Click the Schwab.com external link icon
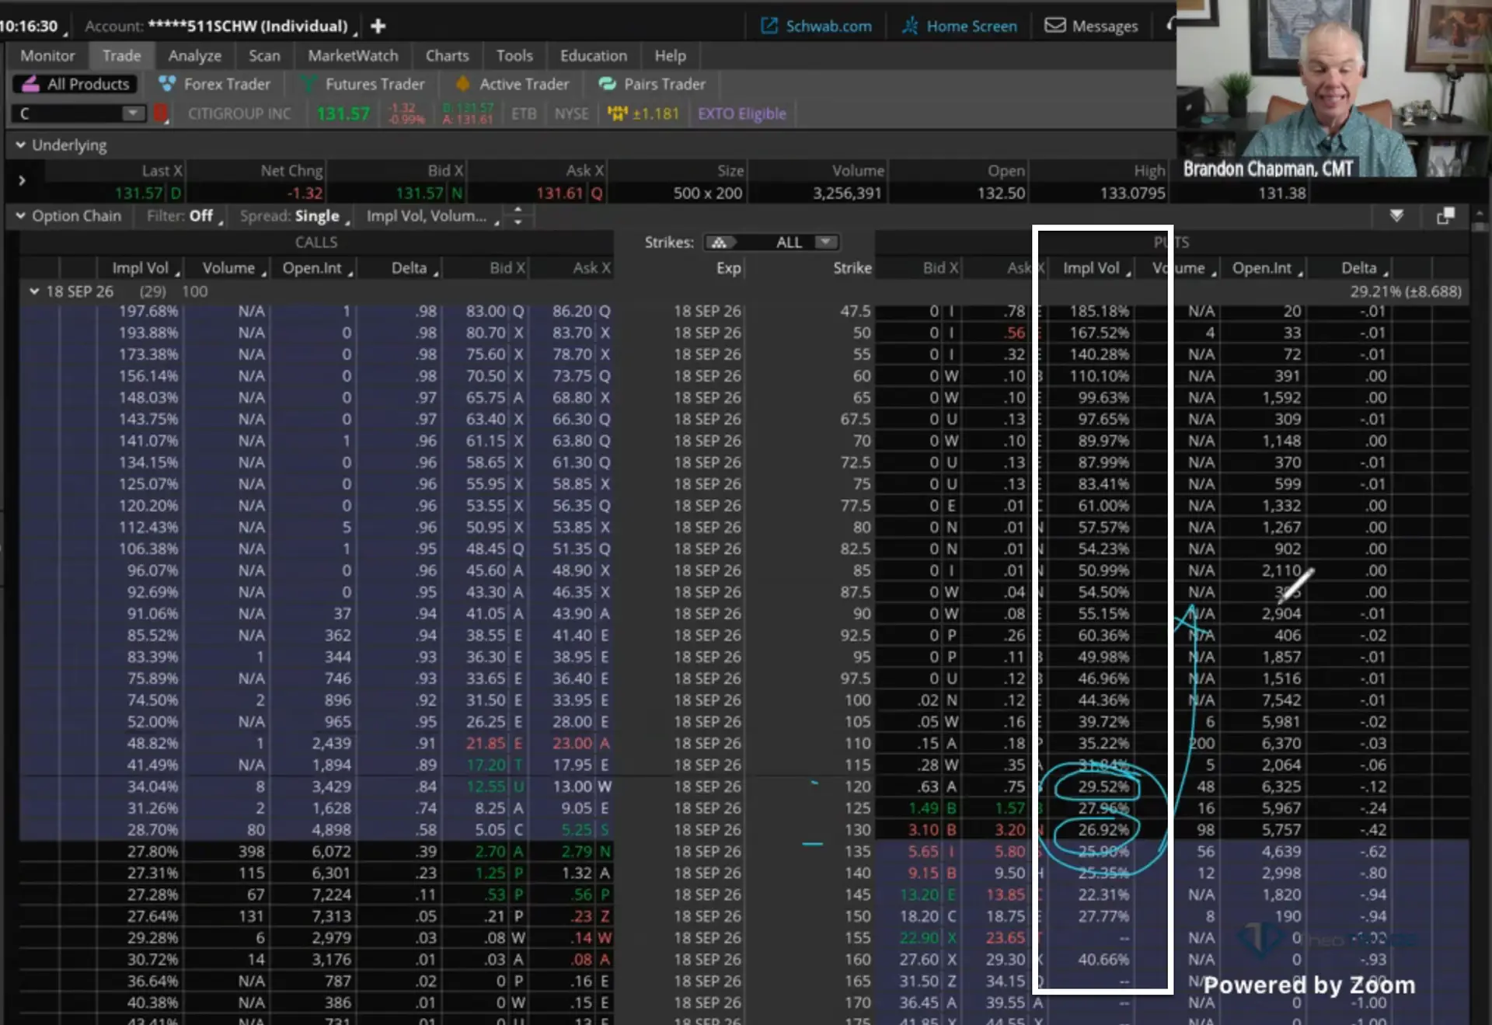This screenshot has height=1025, width=1492. click(769, 26)
